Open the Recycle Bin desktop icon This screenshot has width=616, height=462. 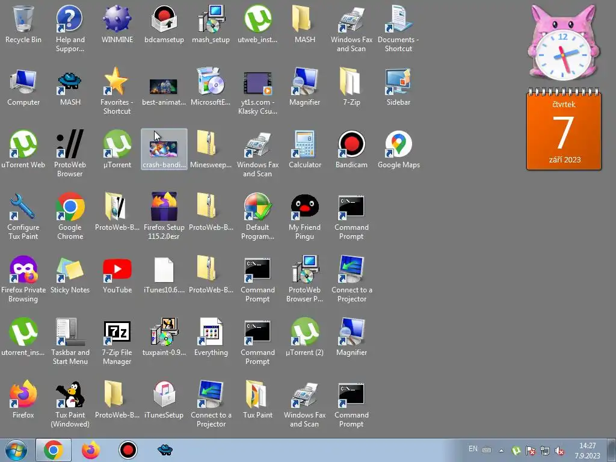coord(23,23)
